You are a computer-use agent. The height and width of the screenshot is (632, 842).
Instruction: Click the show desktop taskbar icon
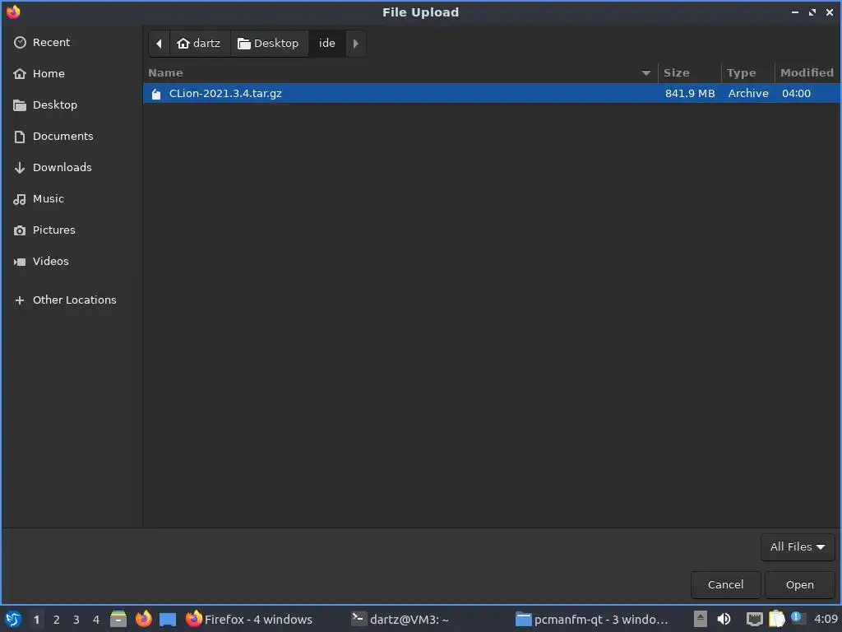(x=168, y=620)
